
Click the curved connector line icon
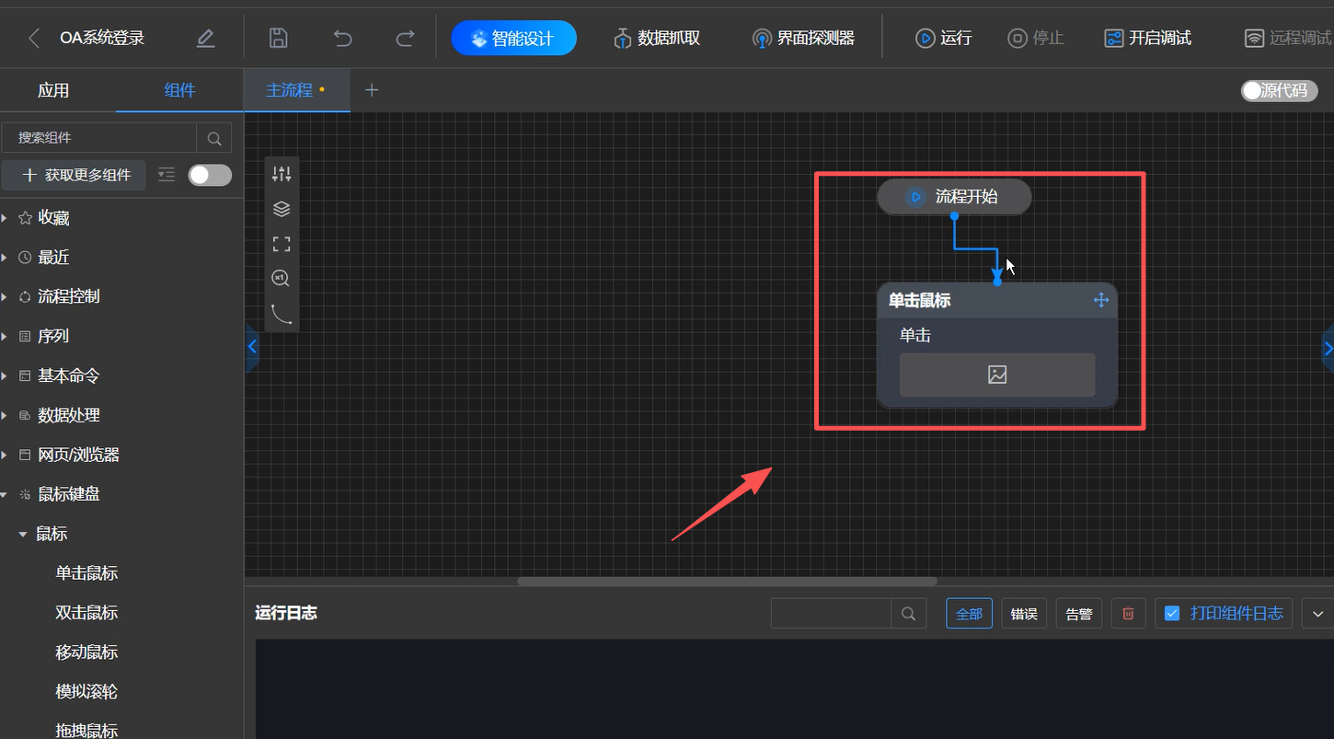pyautogui.click(x=282, y=314)
